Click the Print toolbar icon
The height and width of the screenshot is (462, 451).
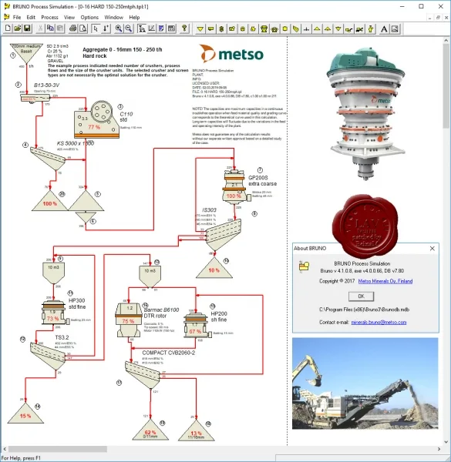tap(73, 28)
